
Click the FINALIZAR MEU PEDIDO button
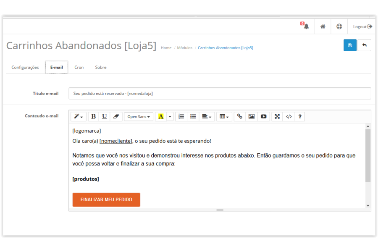click(x=106, y=199)
